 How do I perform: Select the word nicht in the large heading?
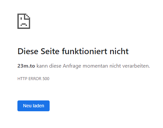(x=119, y=51)
